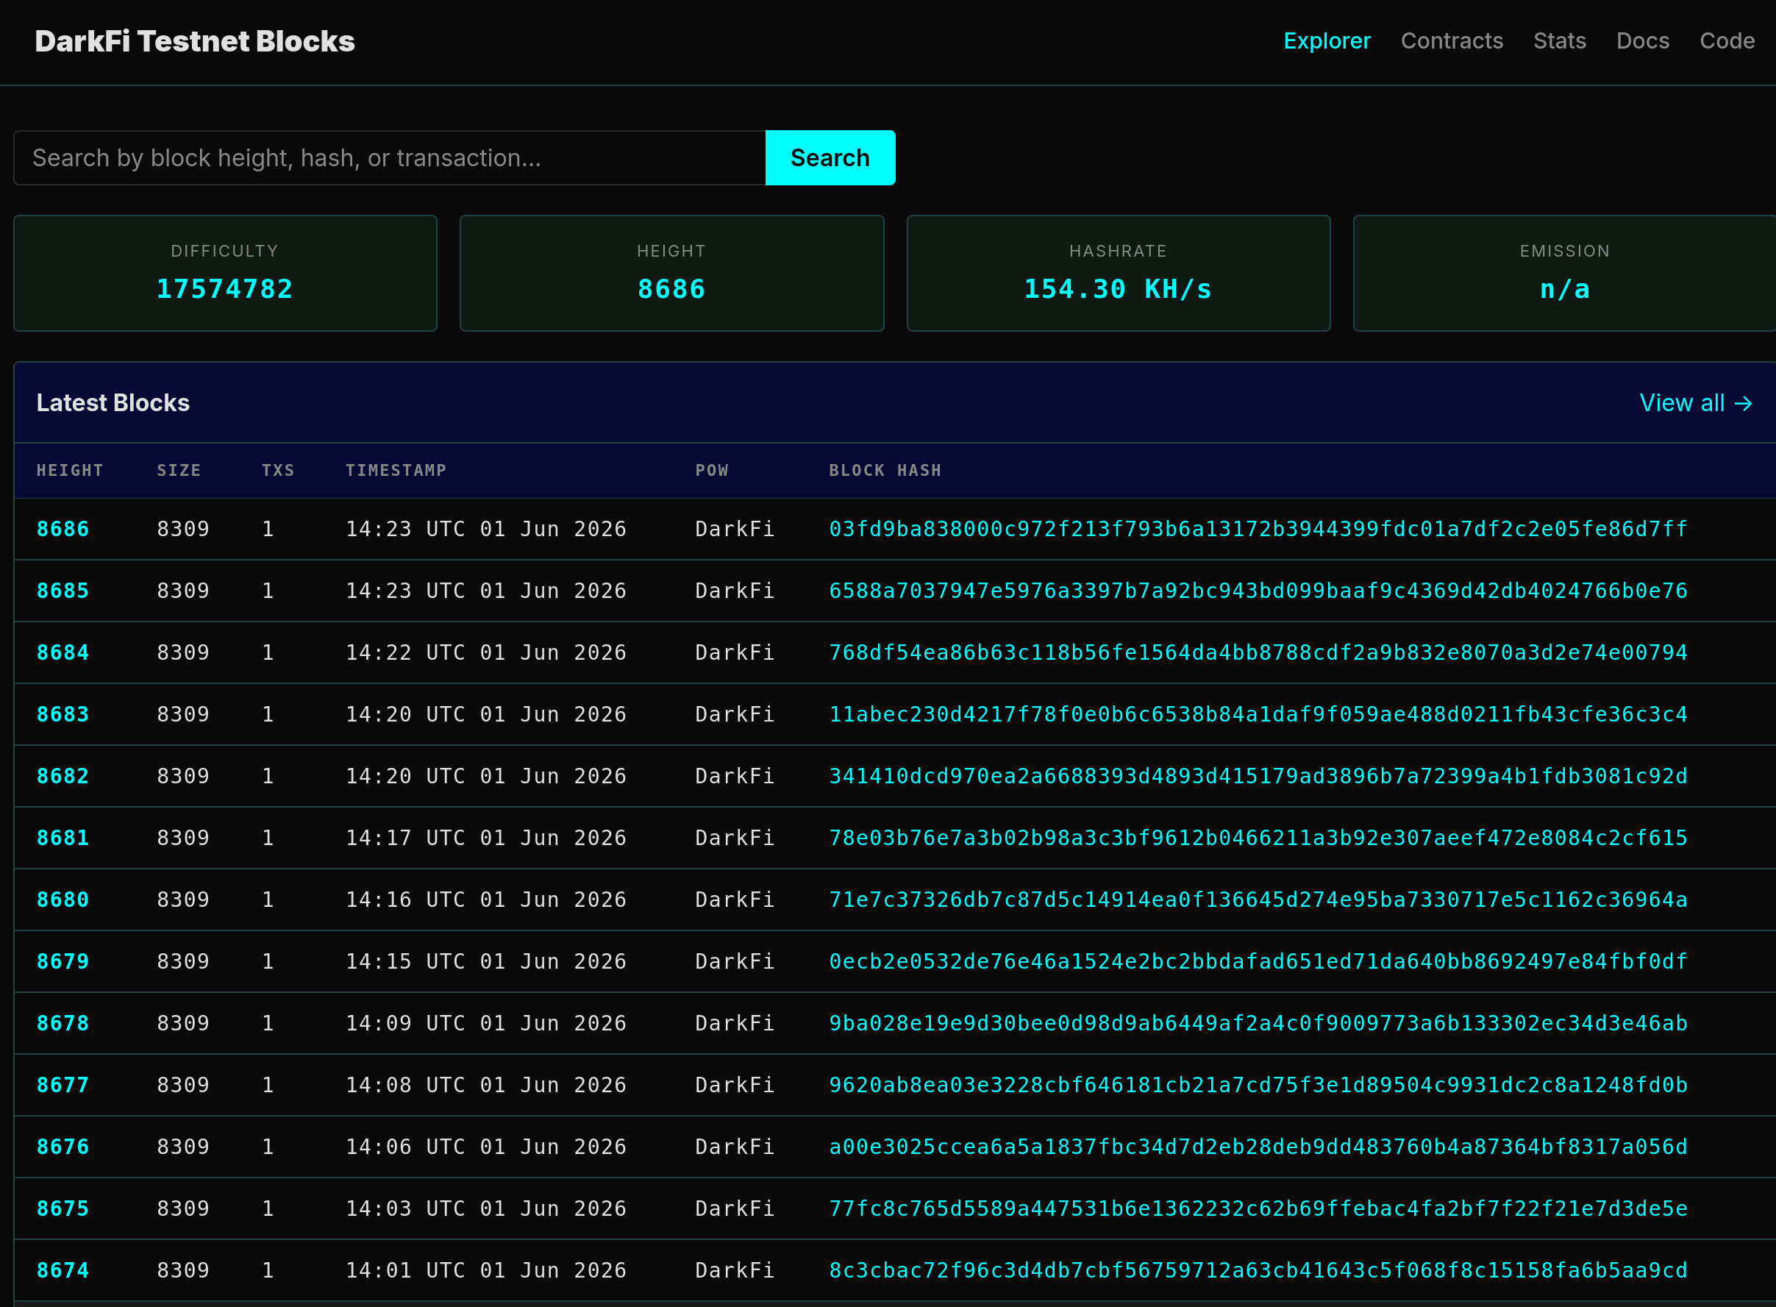Open the Code nav link
Viewport: 1776px width, 1307px height.
click(1727, 41)
